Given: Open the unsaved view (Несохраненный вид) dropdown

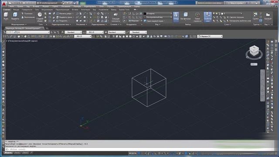Looking at the screenshot, I should (x=158, y=17).
